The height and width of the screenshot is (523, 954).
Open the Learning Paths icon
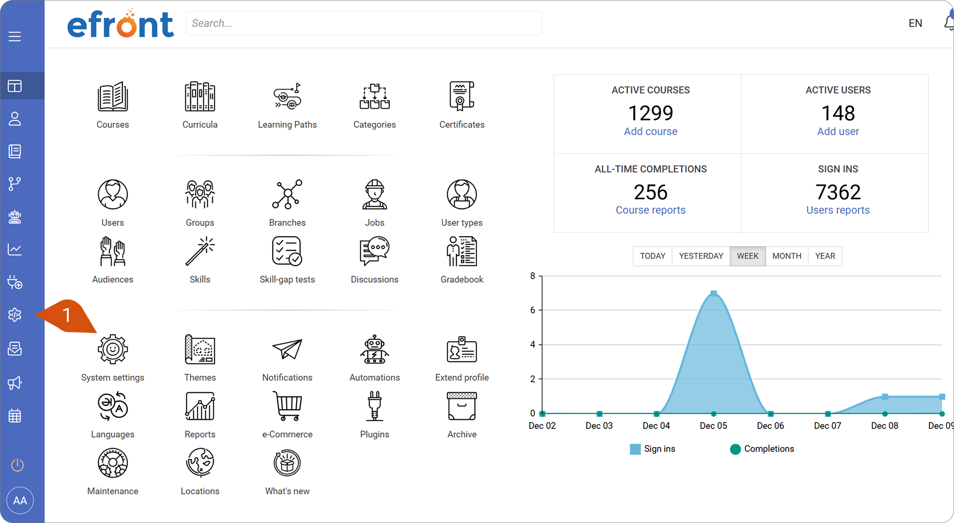(x=287, y=97)
